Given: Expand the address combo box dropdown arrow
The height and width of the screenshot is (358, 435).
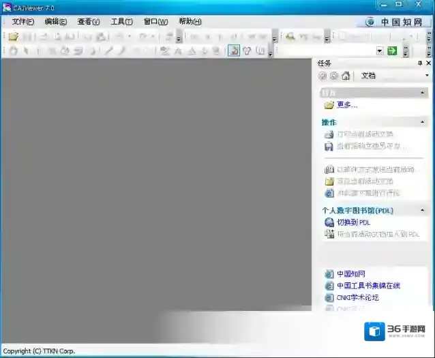Looking at the screenshot, I should tap(380, 50).
